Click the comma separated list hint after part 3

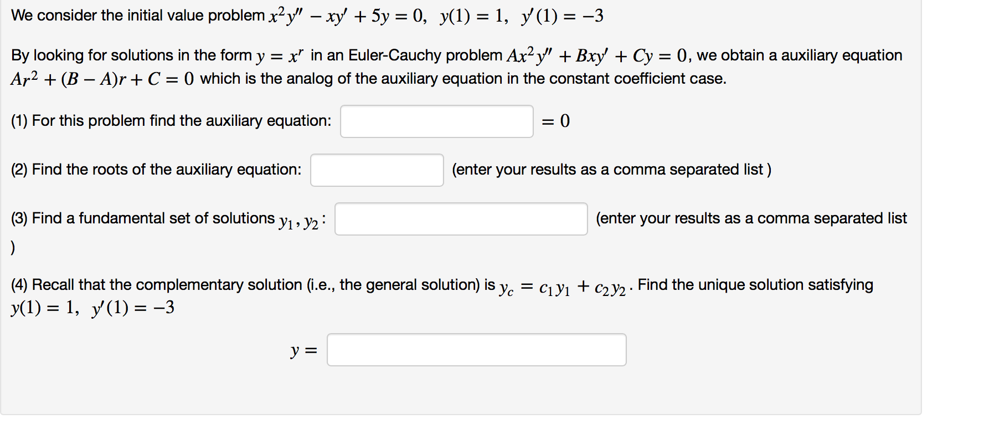(750, 218)
